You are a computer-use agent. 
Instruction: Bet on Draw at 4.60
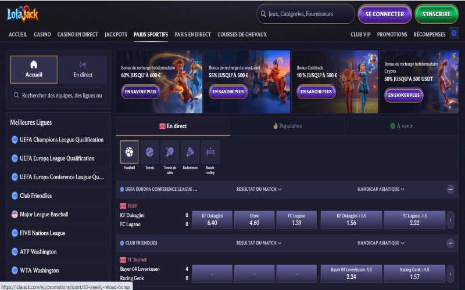click(254, 220)
